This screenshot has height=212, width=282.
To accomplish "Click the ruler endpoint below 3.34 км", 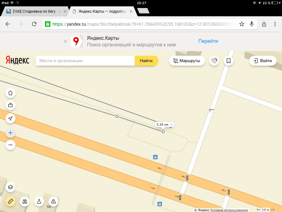I will (163, 132).
